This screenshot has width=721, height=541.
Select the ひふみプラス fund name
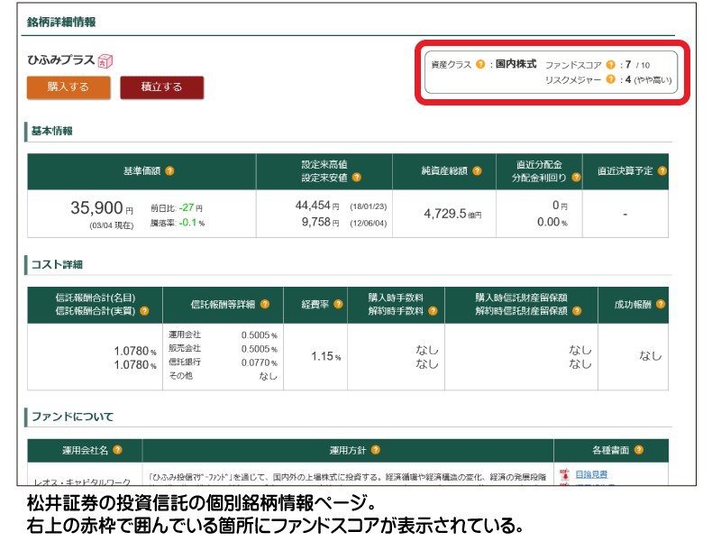[x=61, y=60]
